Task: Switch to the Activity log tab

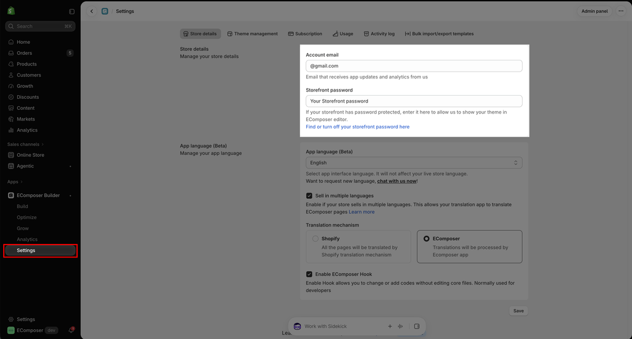Action: point(380,34)
